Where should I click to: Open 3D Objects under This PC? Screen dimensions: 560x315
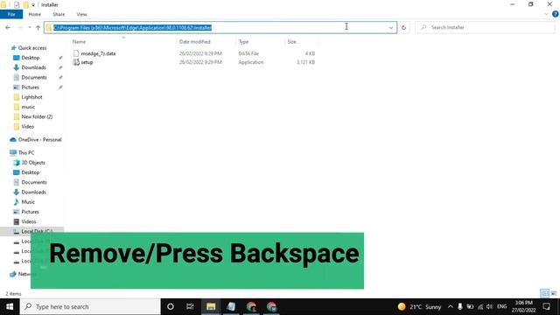coord(33,163)
